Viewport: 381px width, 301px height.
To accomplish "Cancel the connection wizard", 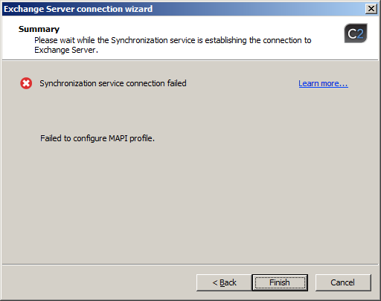I will coord(343,282).
